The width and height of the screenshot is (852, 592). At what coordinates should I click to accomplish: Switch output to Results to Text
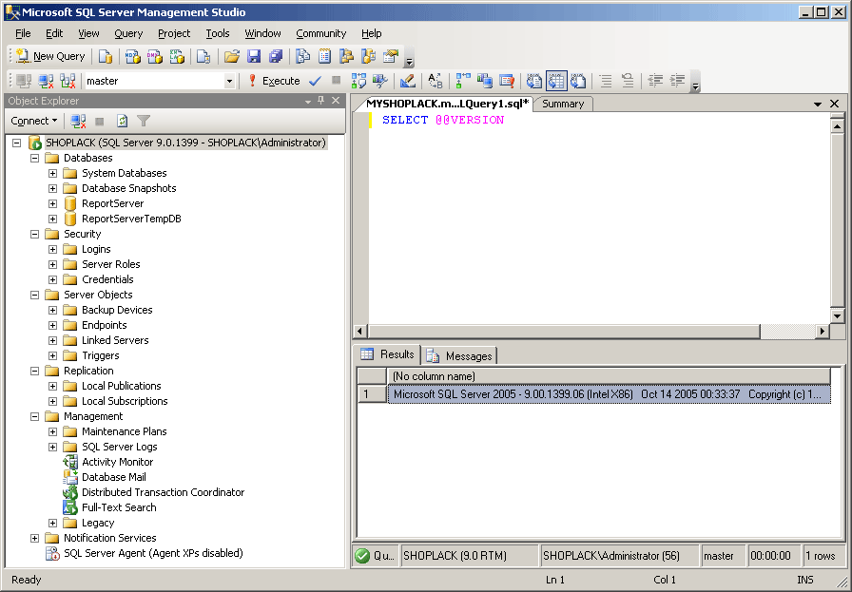[x=534, y=81]
